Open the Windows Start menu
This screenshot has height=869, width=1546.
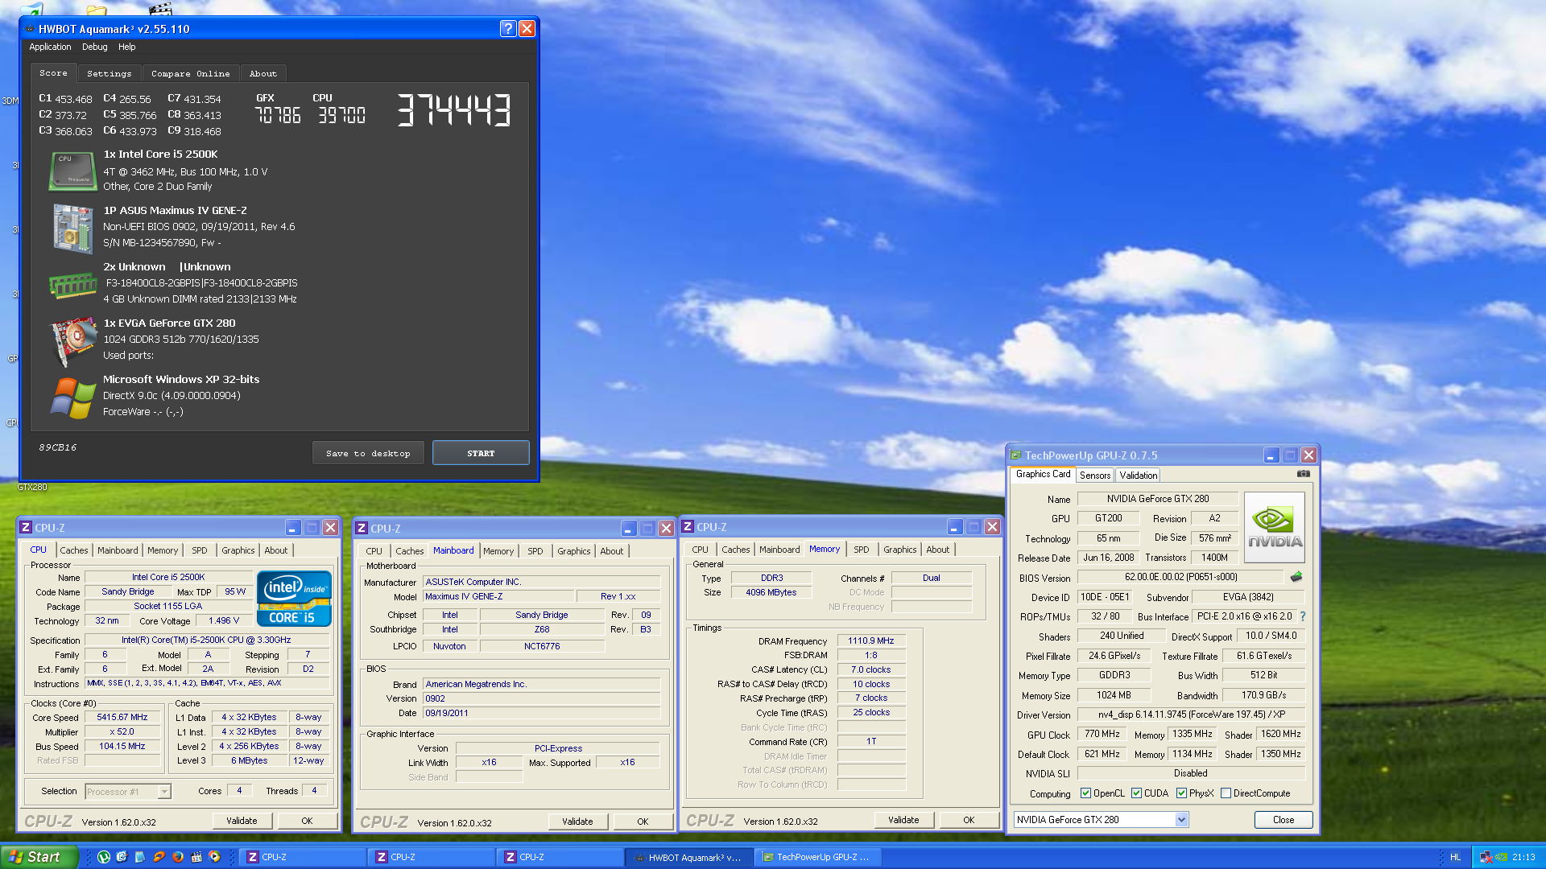click(x=39, y=857)
